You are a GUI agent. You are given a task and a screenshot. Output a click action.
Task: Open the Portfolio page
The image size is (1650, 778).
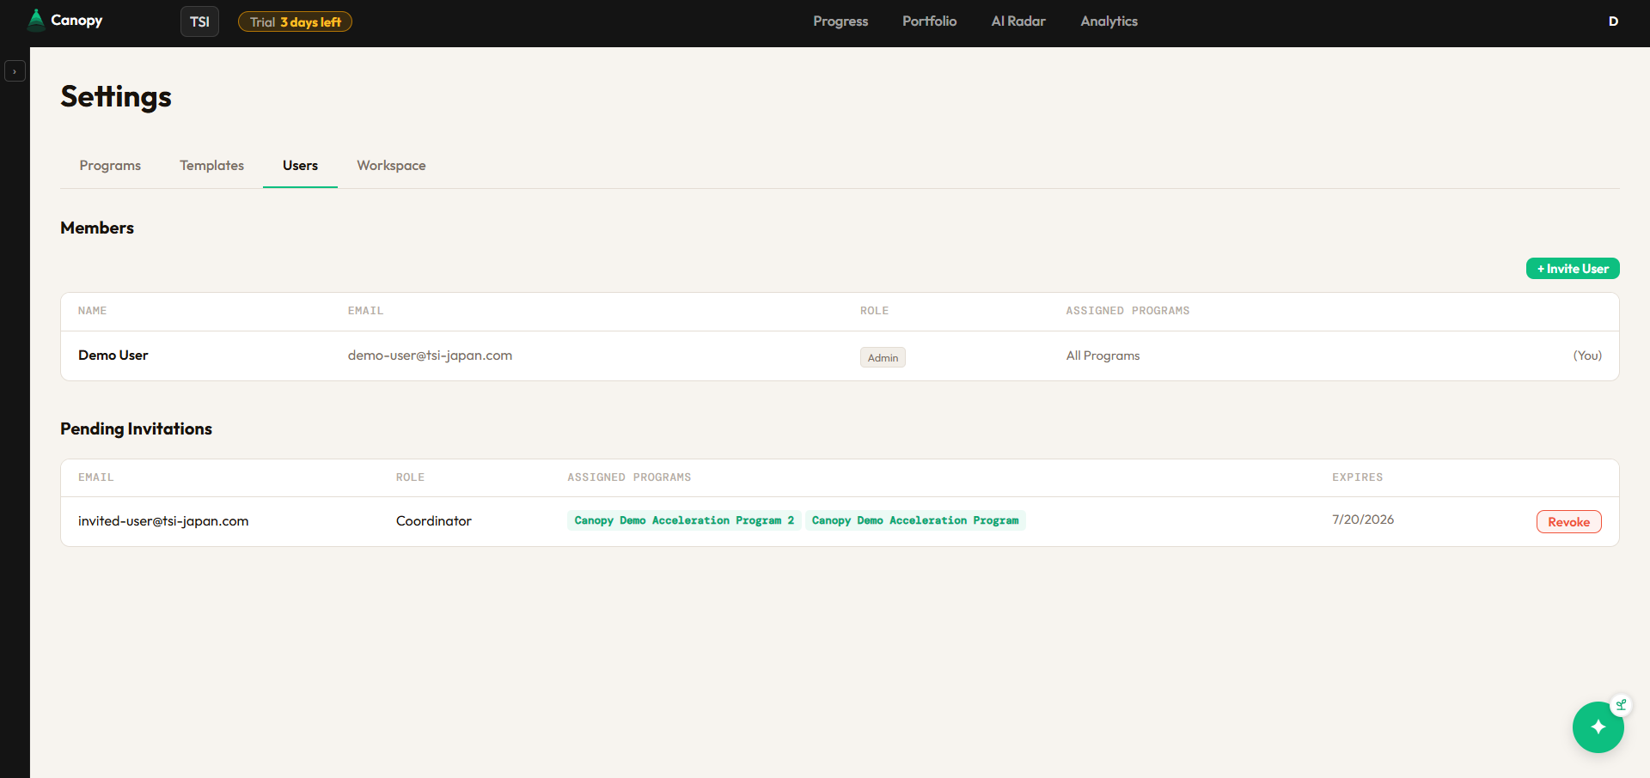click(929, 21)
